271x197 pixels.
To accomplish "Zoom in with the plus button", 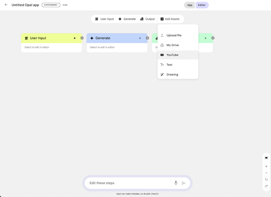I will pos(266,166).
